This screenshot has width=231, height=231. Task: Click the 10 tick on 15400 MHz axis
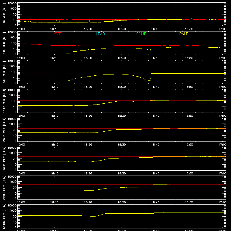15,222
